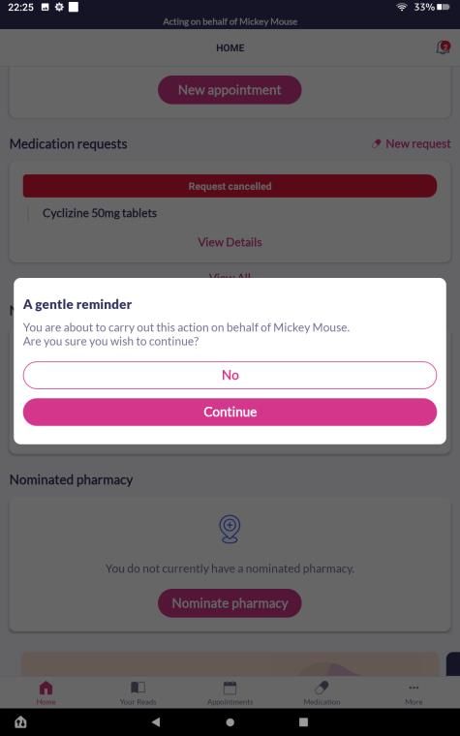The height and width of the screenshot is (736, 460).
Task: Tap the New appointment button
Action: click(230, 90)
